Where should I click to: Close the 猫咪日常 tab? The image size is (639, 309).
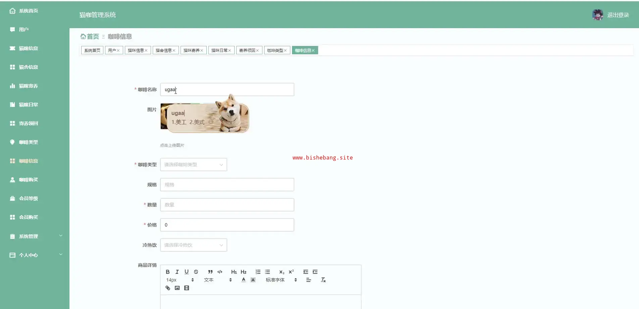(230, 51)
